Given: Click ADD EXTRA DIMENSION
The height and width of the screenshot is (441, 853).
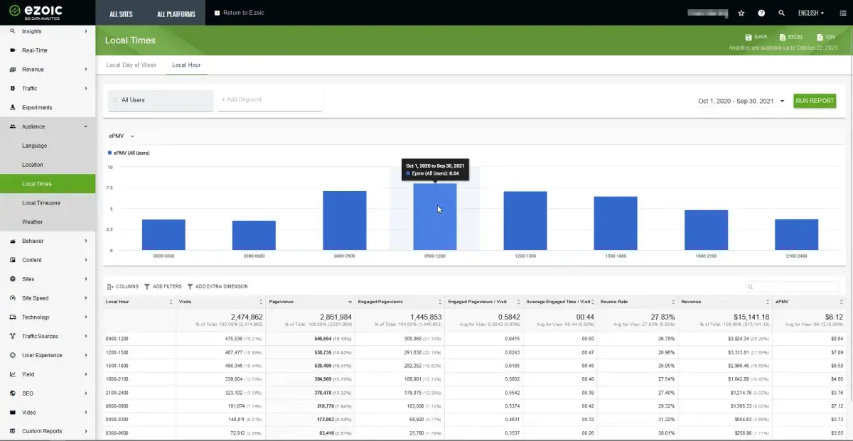Looking at the screenshot, I should 218,287.
